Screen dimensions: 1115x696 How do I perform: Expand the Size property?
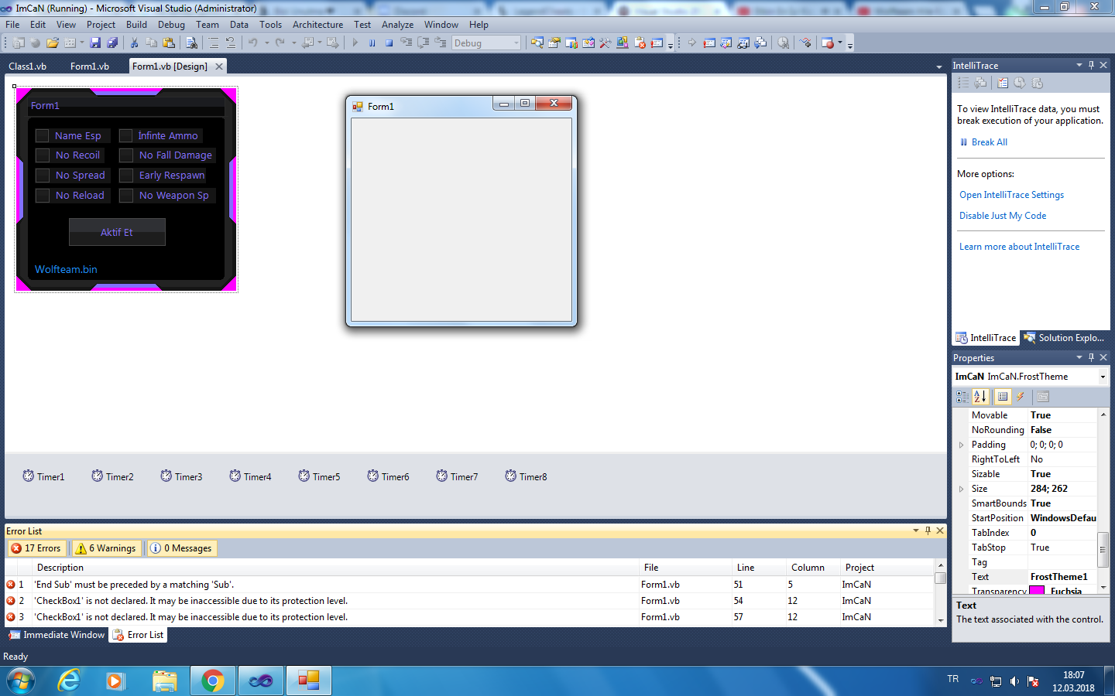pos(962,489)
